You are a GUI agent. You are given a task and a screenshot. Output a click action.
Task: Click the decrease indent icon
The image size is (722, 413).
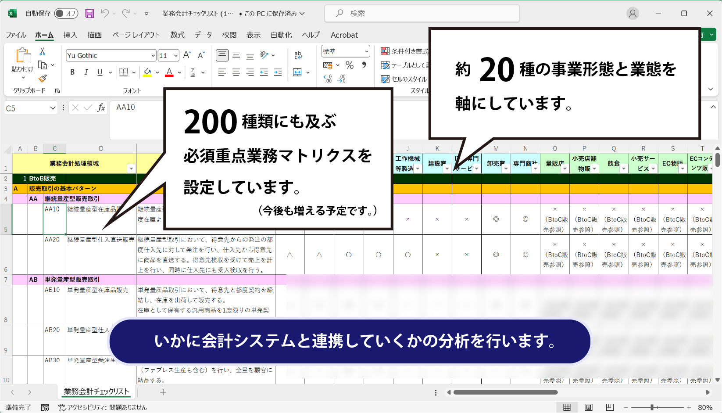[264, 72]
